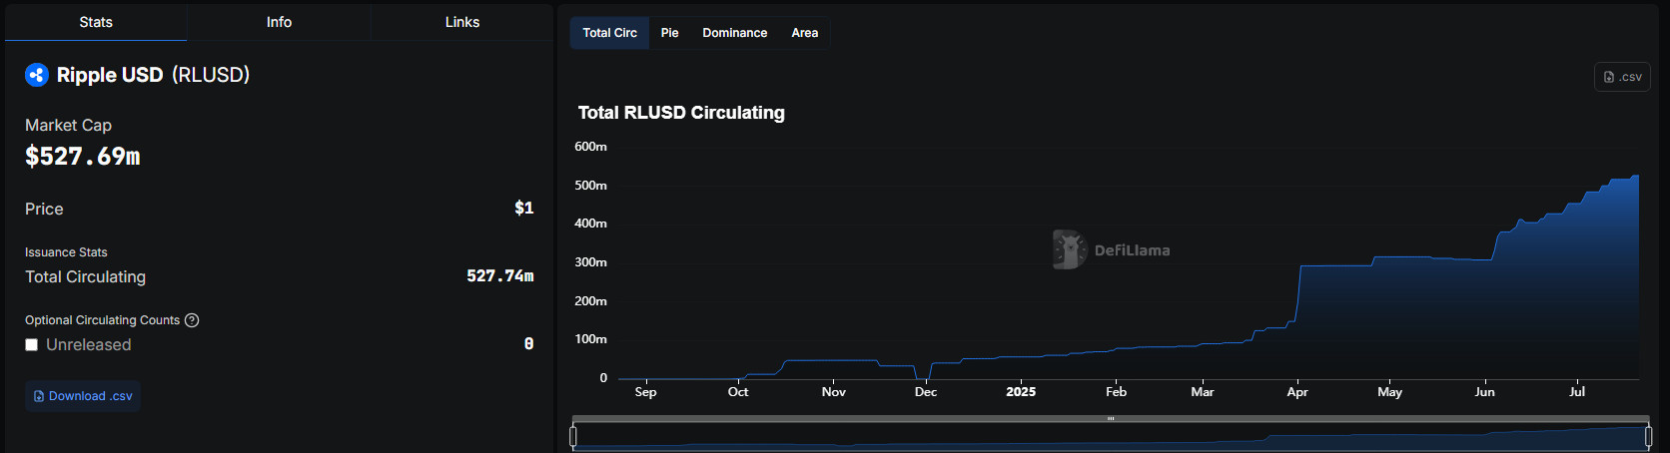Image resolution: width=1670 pixels, height=453 pixels.
Task: Click the Issuance Stats label
Action: pyautogui.click(x=66, y=252)
